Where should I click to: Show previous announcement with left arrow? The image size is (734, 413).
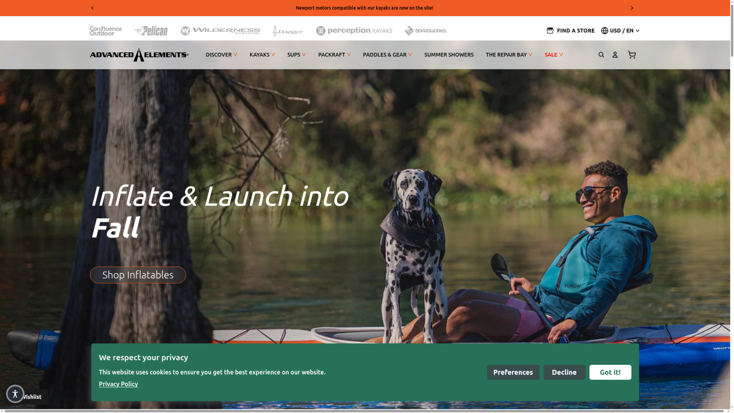point(92,8)
